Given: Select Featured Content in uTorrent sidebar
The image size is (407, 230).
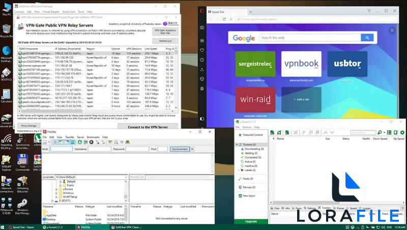Looking at the screenshot, I should coord(251,135).
